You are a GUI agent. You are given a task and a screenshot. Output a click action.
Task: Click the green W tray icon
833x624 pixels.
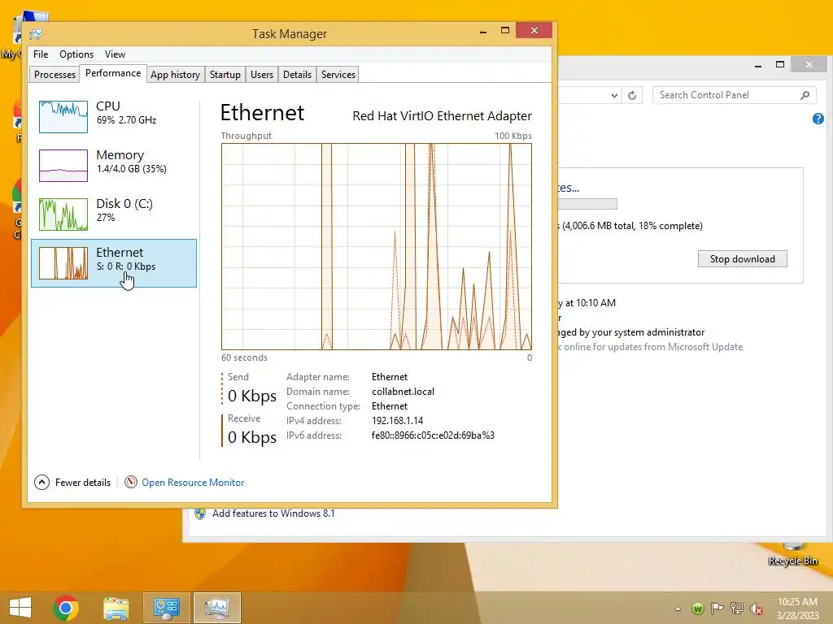pyautogui.click(x=698, y=609)
